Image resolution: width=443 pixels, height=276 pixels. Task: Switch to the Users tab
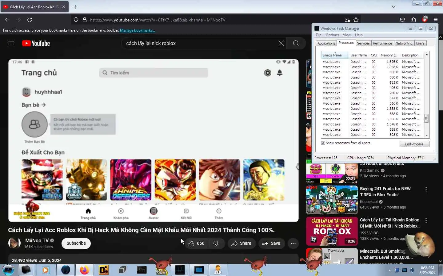[420, 43]
